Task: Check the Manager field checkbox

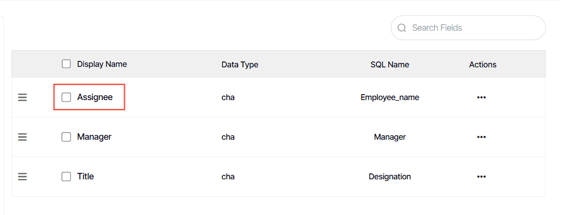Action: click(x=66, y=137)
